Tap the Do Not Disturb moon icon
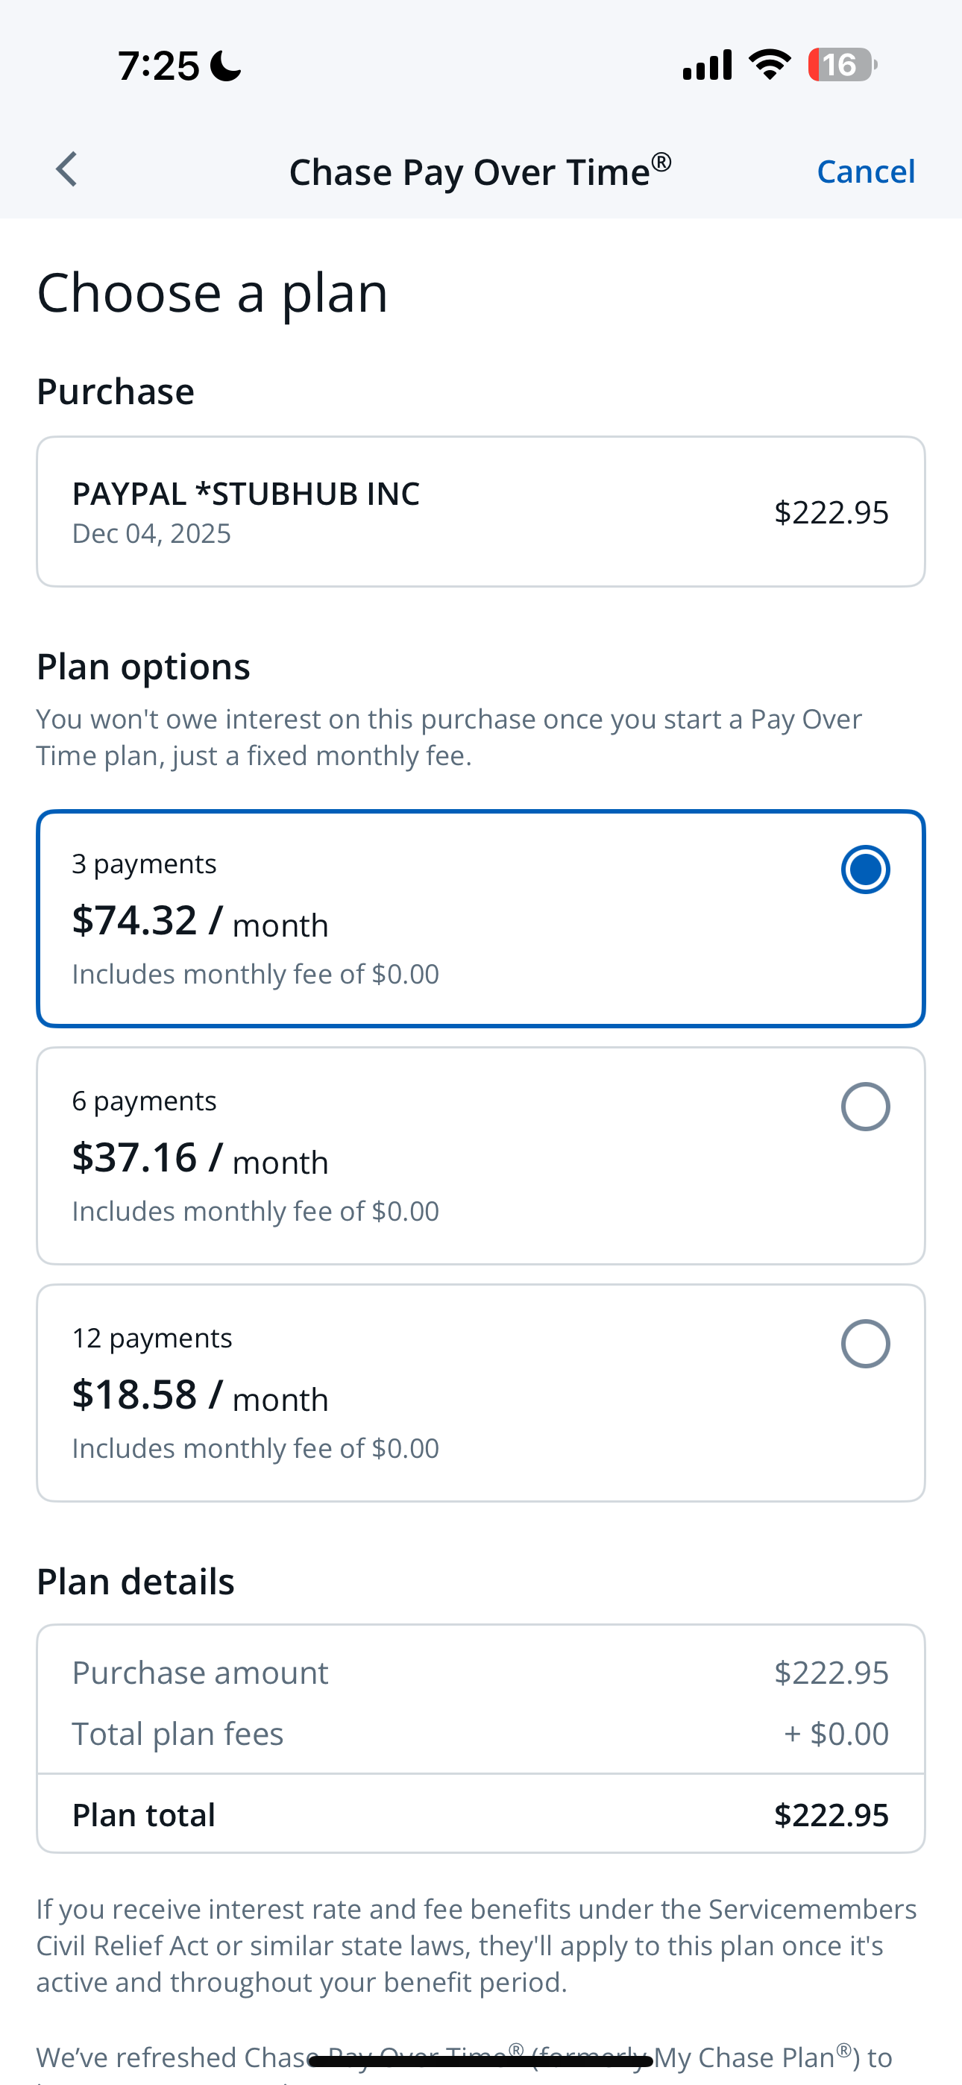962x2085 pixels. [x=225, y=66]
